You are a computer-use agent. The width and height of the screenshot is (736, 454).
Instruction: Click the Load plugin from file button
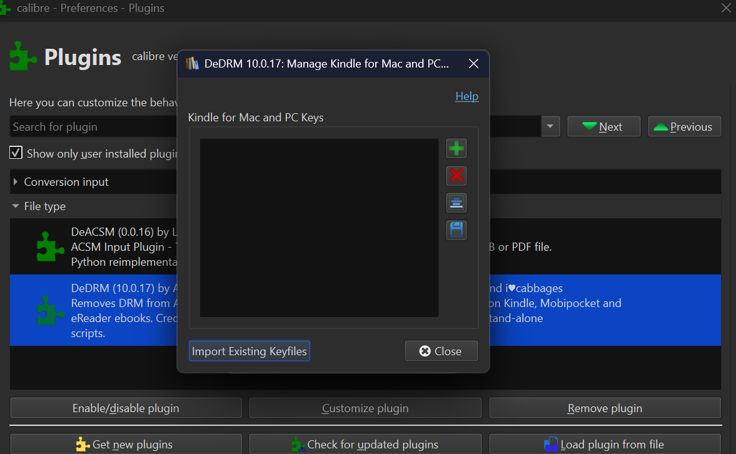(605, 445)
